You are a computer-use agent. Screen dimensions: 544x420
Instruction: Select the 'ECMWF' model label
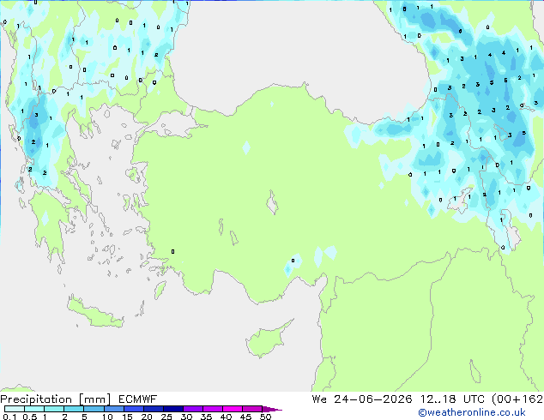[138, 399]
